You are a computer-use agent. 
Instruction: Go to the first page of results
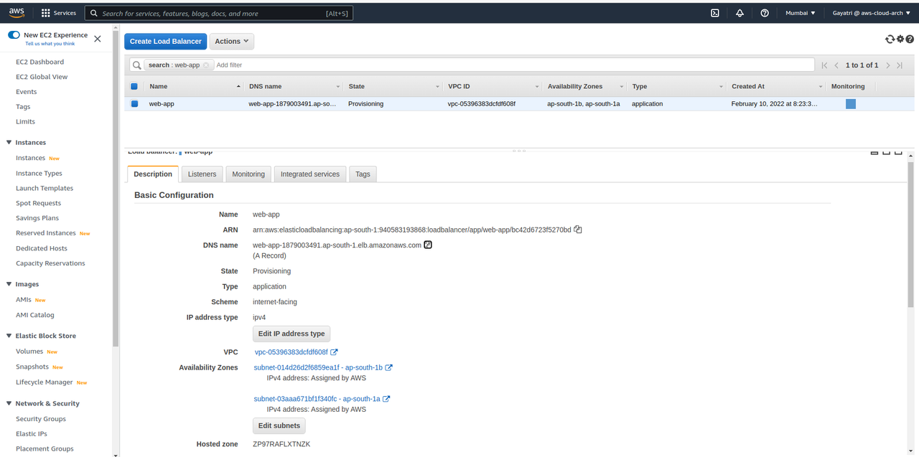[825, 65]
